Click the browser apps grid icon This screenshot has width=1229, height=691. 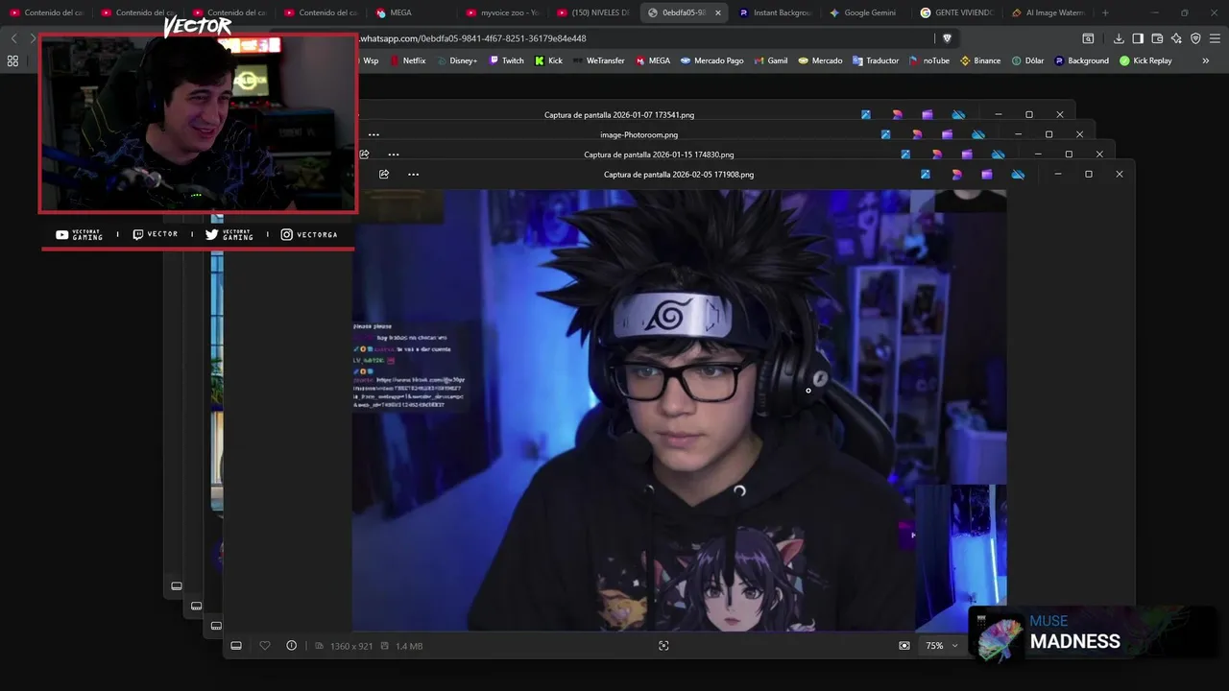12,60
